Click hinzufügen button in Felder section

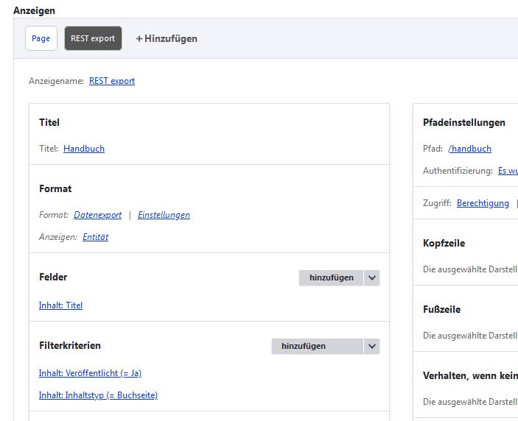pos(331,277)
